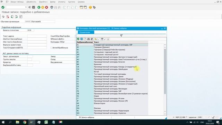Select Производственный календарь Норвегии row
Screen dimensions: 222x125
(112, 113)
